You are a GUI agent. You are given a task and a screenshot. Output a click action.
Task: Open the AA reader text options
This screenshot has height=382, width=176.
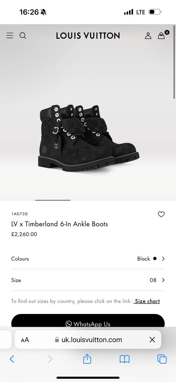pos(25,340)
